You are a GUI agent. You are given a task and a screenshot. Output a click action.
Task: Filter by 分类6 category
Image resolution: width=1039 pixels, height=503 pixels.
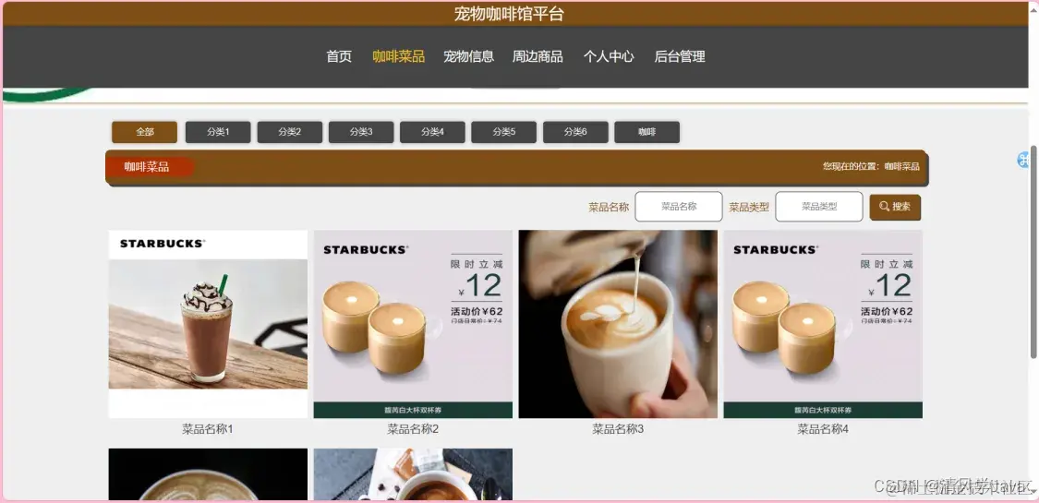pyautogui.click(x=575, y=132)
